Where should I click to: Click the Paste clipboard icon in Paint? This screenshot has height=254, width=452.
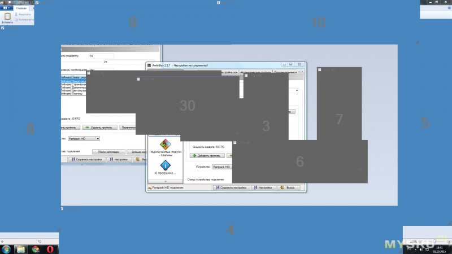7,16
